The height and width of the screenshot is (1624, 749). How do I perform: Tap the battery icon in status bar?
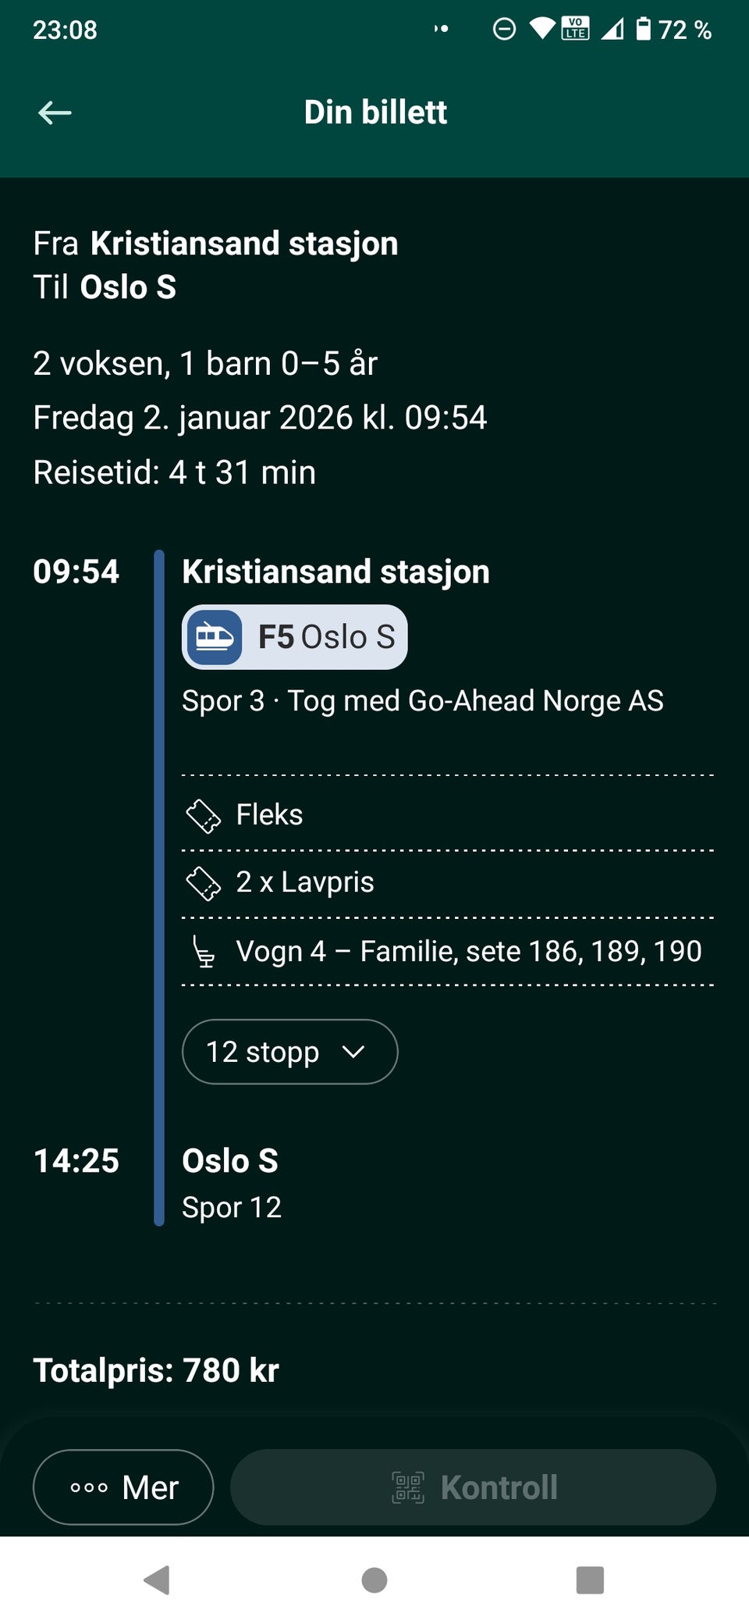click(x=643, y=29)
